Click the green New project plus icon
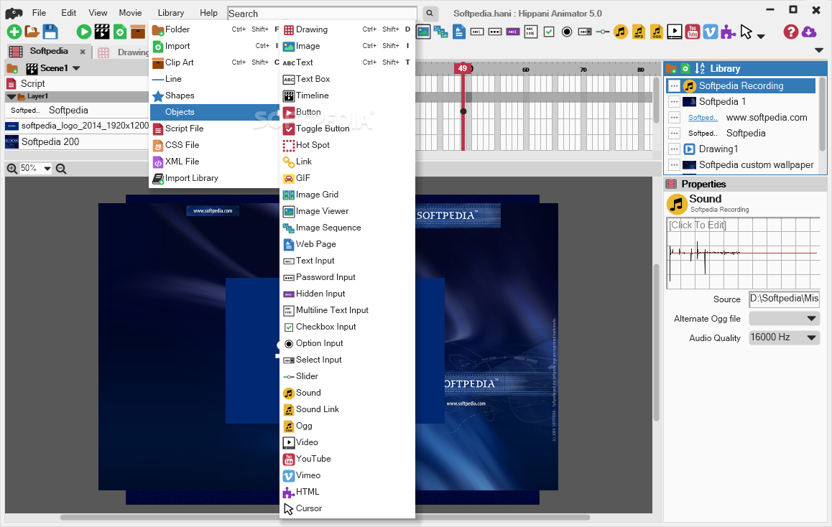This screenshot has width=832, height=527. (x=14, y=32)
